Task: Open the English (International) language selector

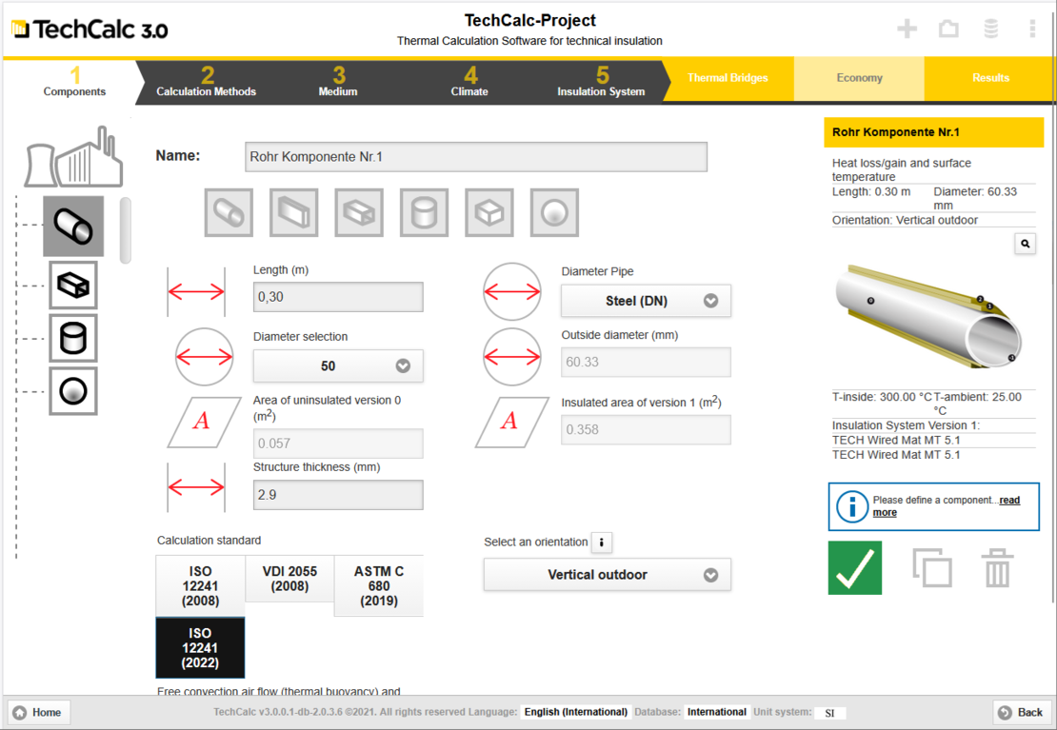Action: [576, 712]
